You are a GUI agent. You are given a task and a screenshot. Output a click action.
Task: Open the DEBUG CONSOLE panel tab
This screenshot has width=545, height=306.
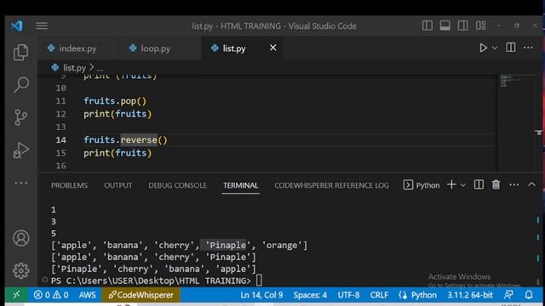click(x=178, y=185)
